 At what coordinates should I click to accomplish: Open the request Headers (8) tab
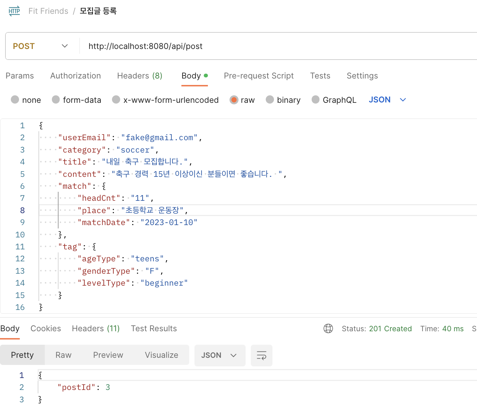click(140, 76)
